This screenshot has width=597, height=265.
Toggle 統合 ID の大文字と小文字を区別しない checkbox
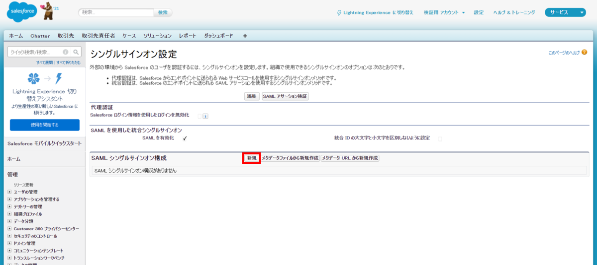pyautogui.click(x=440, y=139)
